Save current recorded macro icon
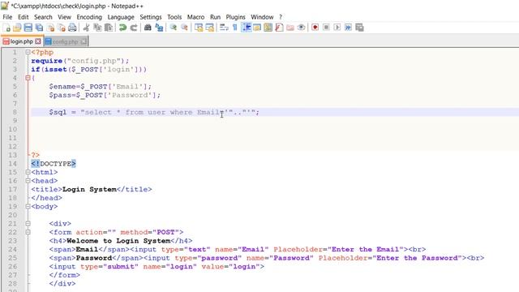This screenshot has height=292, width=519. (359, 28)
